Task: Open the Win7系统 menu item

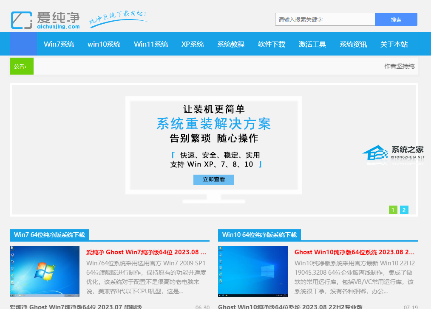Action: click(x=59, y=44)
